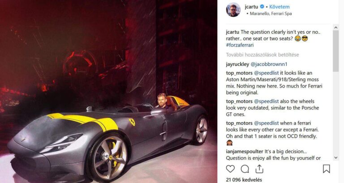Open jayruckley commenter profile
This screenshot has height=183, width=344.
click(237, 64)
